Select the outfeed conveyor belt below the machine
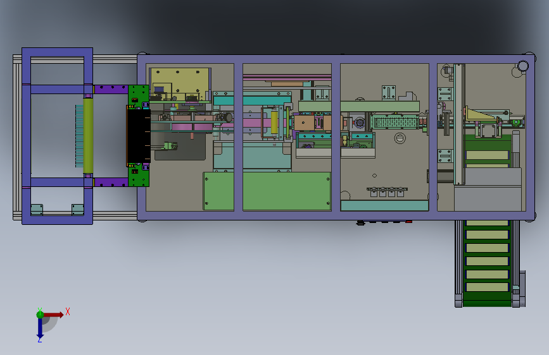Viewport: 549px width, 355px height. click(x=488, y=263)
